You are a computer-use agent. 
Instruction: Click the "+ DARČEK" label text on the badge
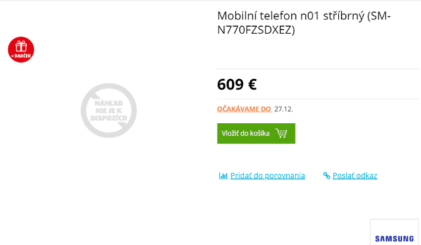[x=21, y=56]
